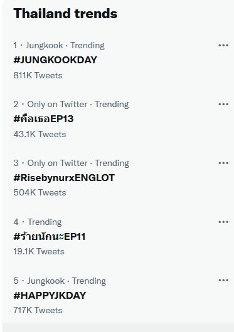Image resolution: width=234 pixels, height=332 pixels.
Task: Open the #คือเธอEP13 hashtag
Action: pyautogui.click(x=43, y=118)
